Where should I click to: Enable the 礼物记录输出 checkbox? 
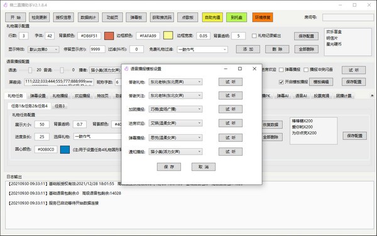tap(254, 36)
